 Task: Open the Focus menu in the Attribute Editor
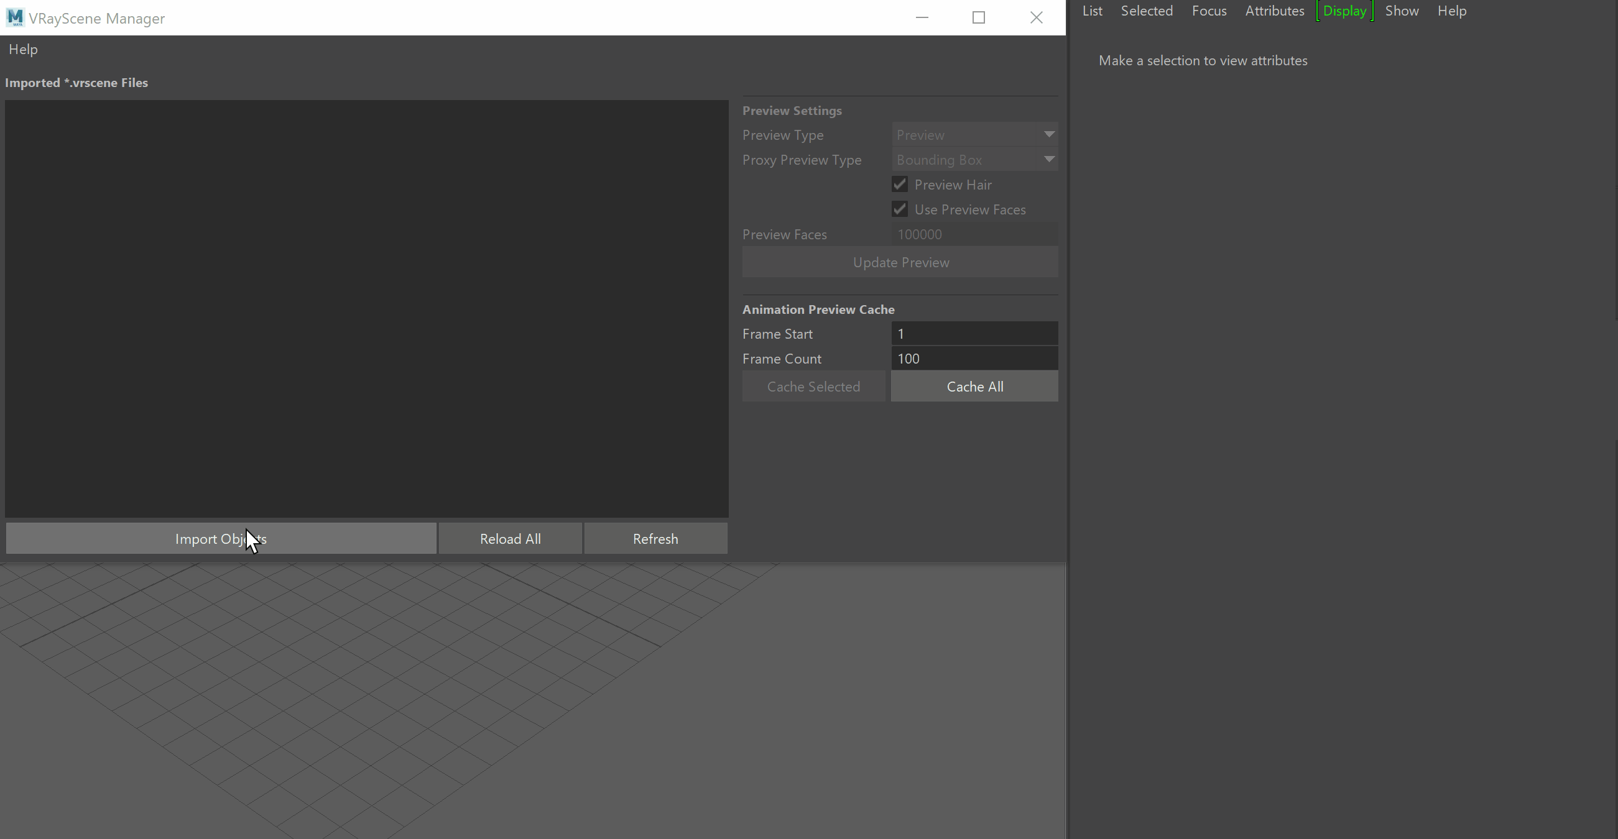pyautogui.click(x=1209, y=11)
